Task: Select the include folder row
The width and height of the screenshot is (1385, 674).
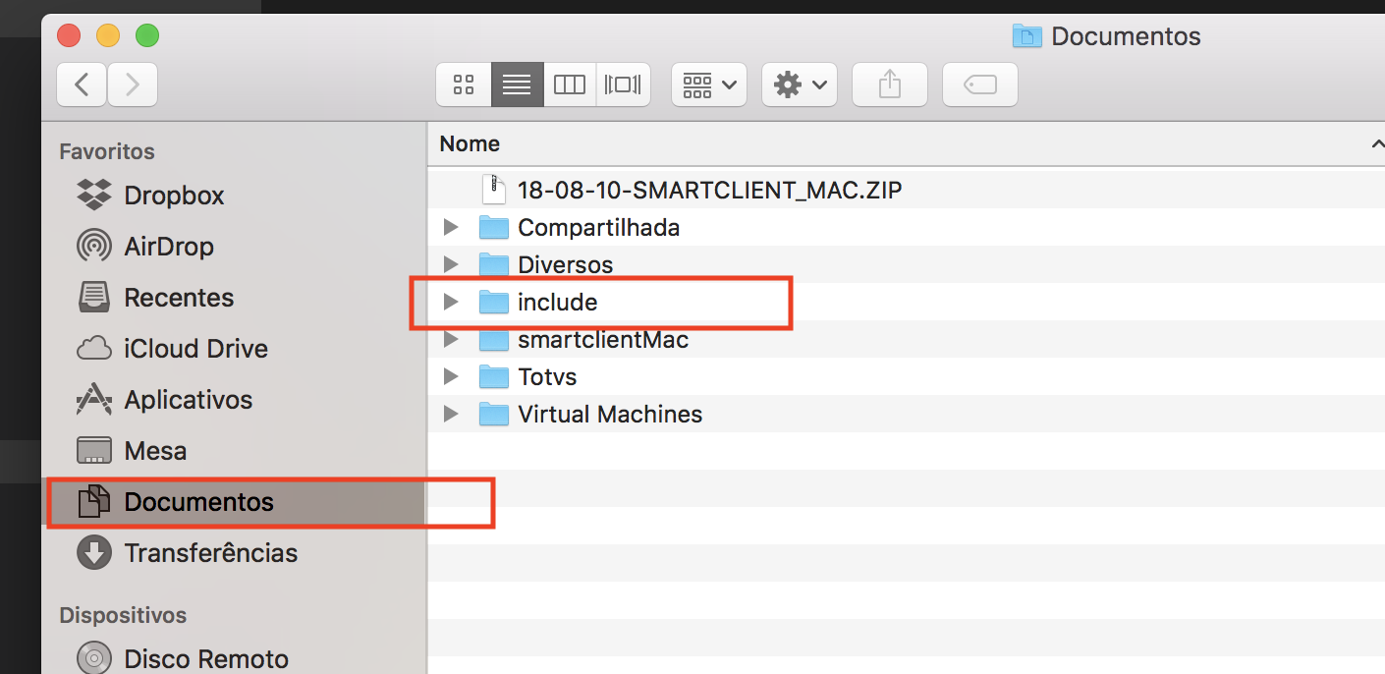Action: (x=907, y=302)
